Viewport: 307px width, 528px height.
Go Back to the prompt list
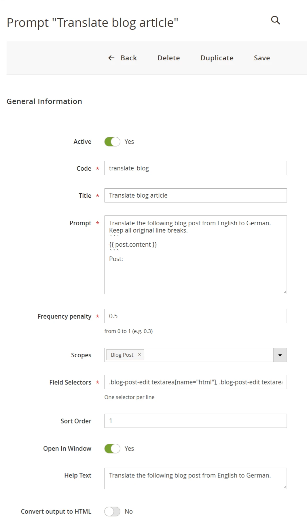coord(128,58)
